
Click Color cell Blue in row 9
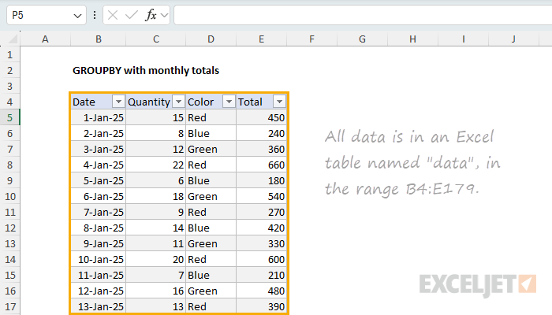point(211,180)
